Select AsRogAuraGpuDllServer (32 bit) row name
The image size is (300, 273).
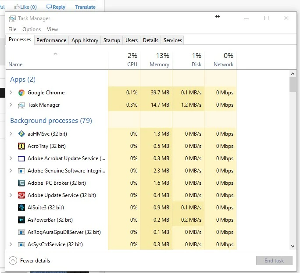pos(64,232)
